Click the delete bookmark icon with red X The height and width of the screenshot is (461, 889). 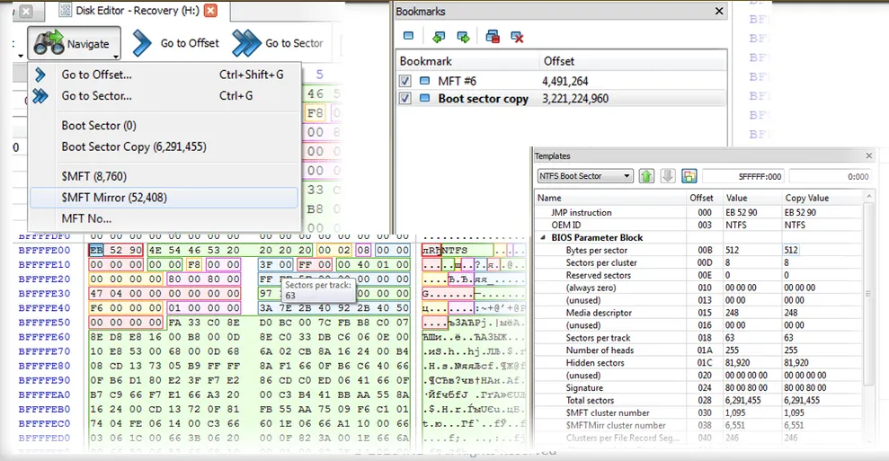tap(517, 37)
